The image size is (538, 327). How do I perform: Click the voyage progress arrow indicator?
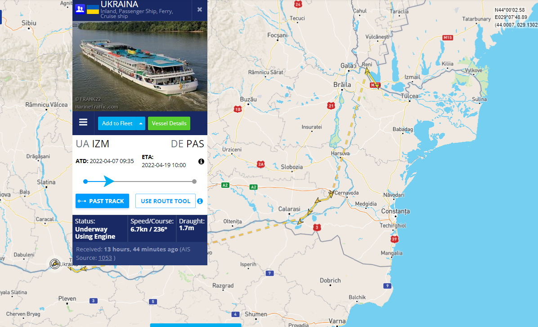[109, 181]
